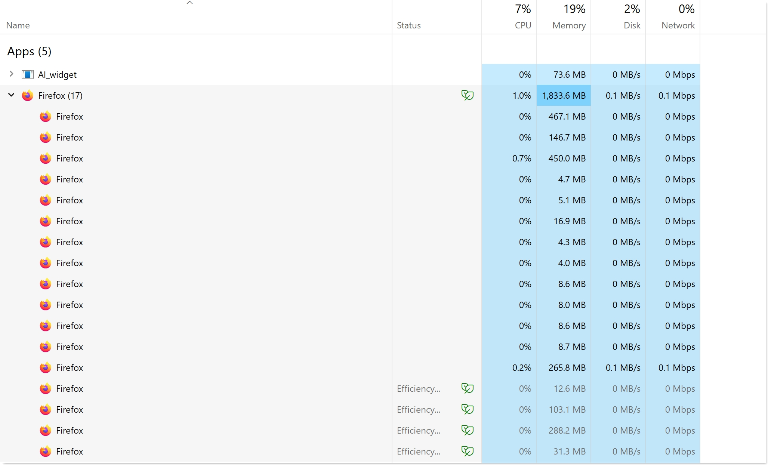
Task: Click the Firefox icon in the 8.7 MB row
Action: tap(46, 347)
